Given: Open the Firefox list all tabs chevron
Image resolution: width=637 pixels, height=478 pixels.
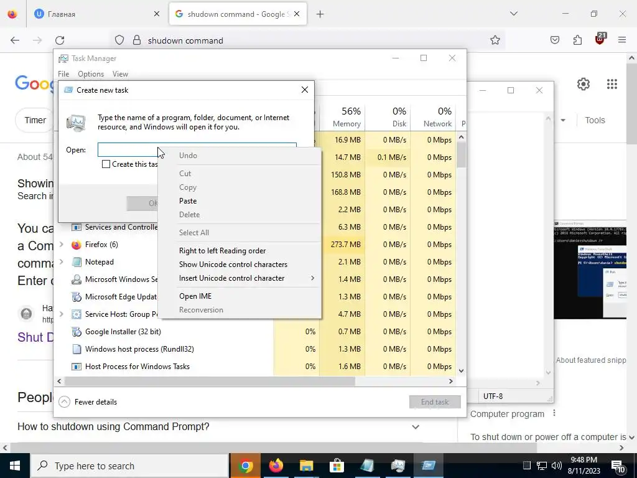Looking at the screenshot, I should point(514,14).
